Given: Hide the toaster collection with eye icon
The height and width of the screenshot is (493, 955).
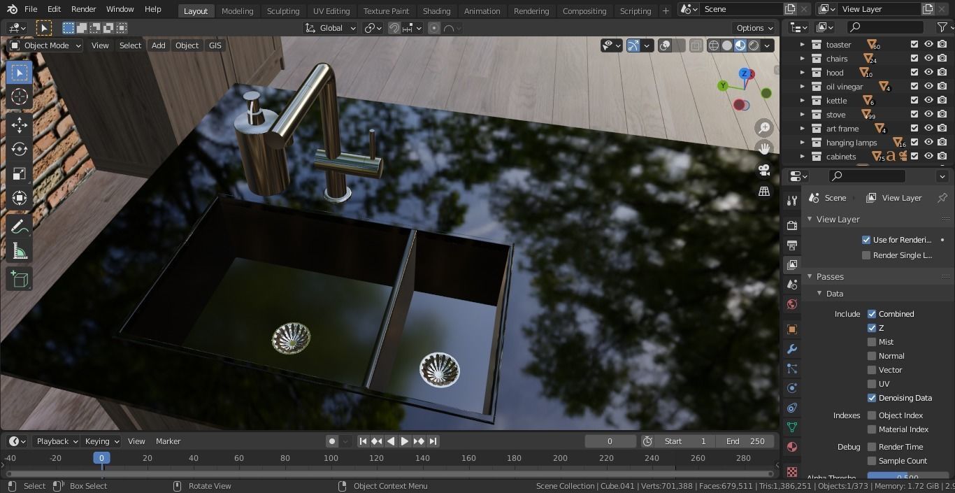Looking at the screenshot, I should pos(928,44).
